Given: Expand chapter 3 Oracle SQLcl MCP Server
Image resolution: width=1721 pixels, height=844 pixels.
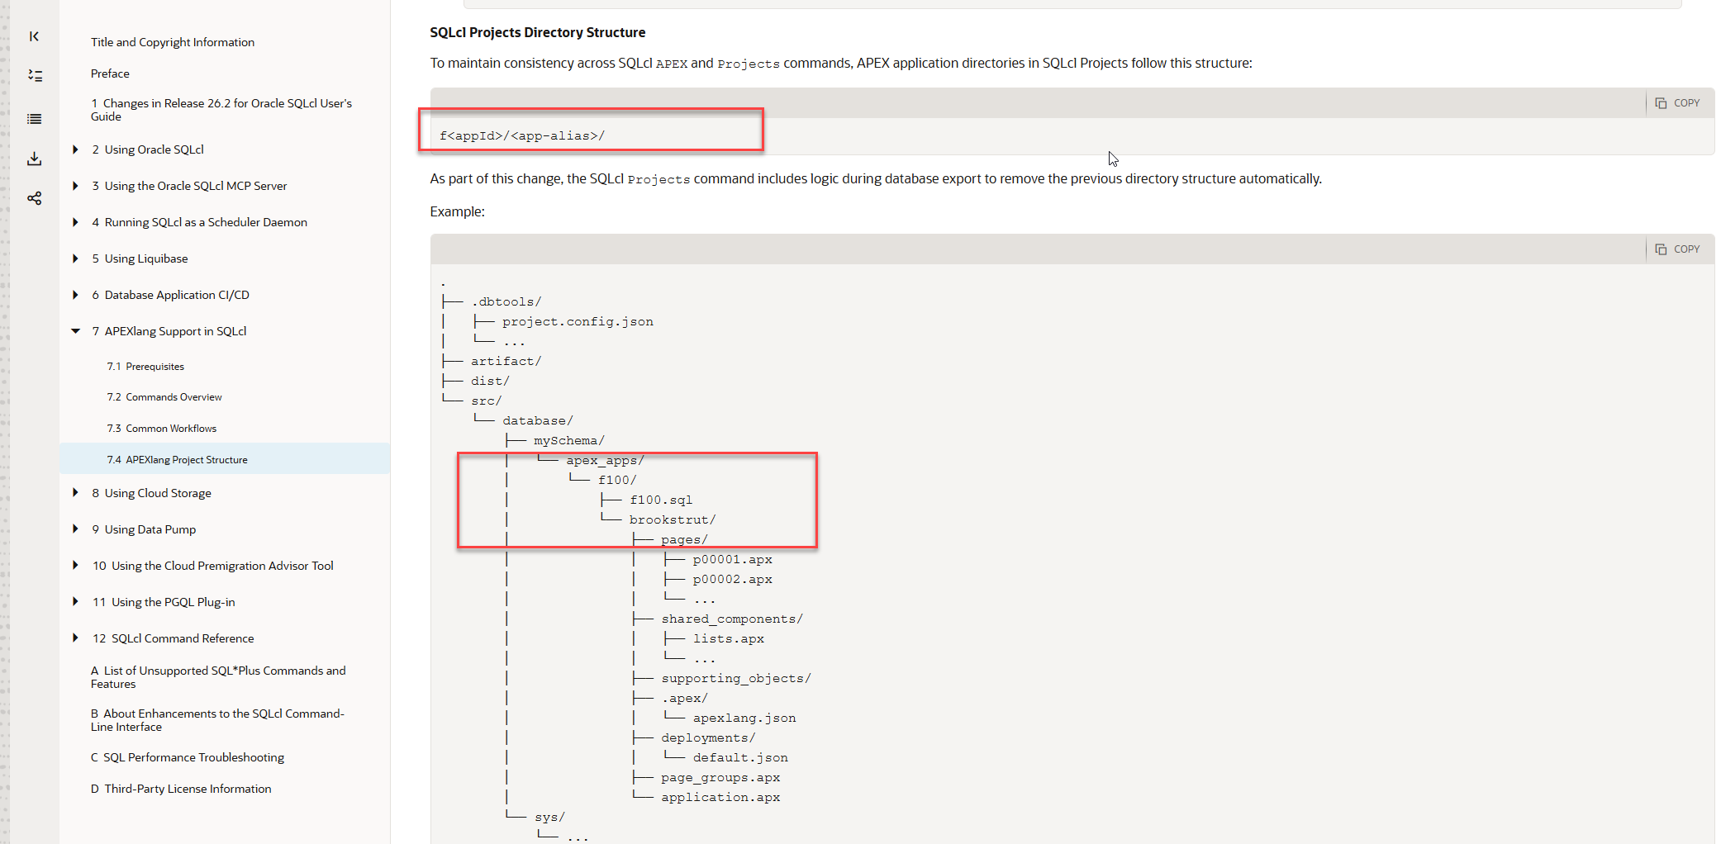Looking at the screenshot, I should [x=75, y=186].
